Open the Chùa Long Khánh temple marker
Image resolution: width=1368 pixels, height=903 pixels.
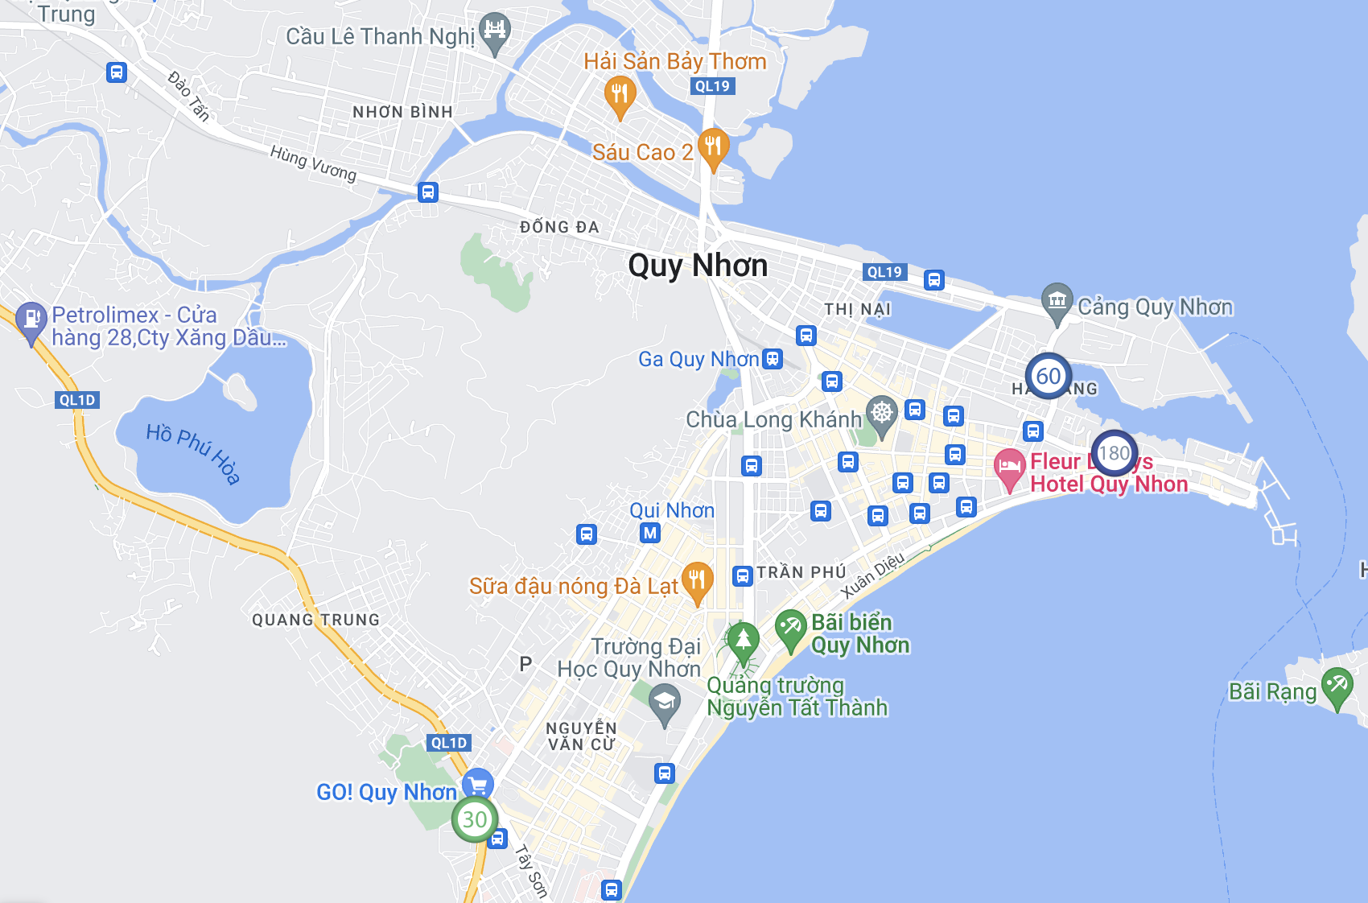click(x=882, y=417)
